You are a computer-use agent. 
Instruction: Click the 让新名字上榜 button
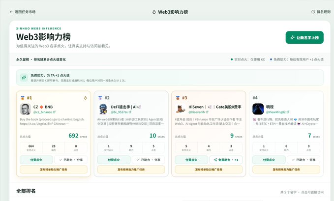click(304, 37)
